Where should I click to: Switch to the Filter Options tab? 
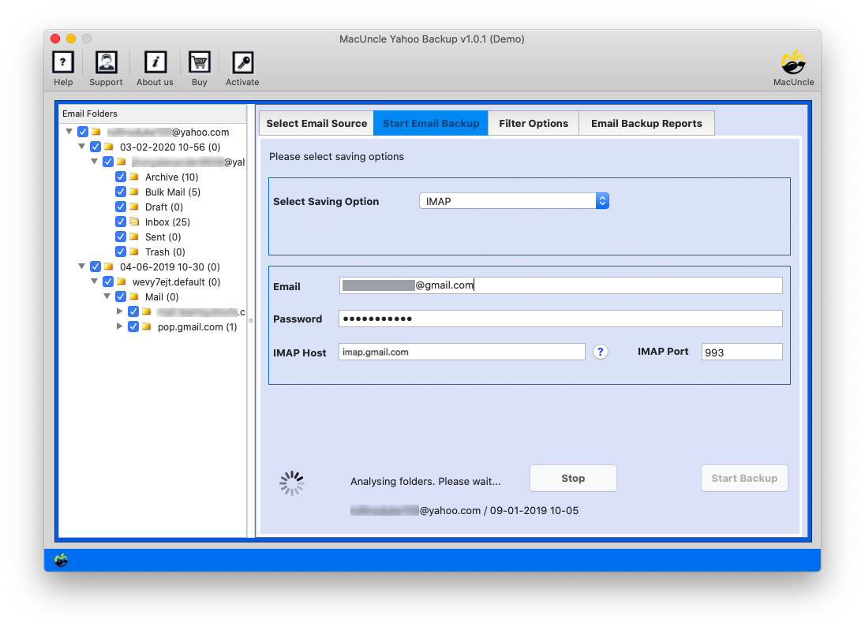tap(534, 123)
